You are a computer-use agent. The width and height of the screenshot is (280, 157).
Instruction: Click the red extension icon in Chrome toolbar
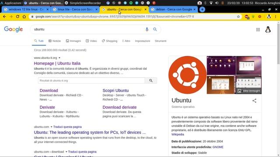pyautogui.click(x=247, y=17)
